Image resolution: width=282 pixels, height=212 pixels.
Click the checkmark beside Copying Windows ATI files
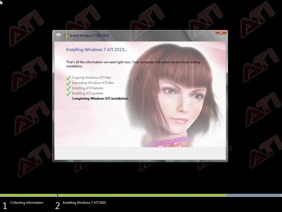pyautogui.click(x=68, y=78)
